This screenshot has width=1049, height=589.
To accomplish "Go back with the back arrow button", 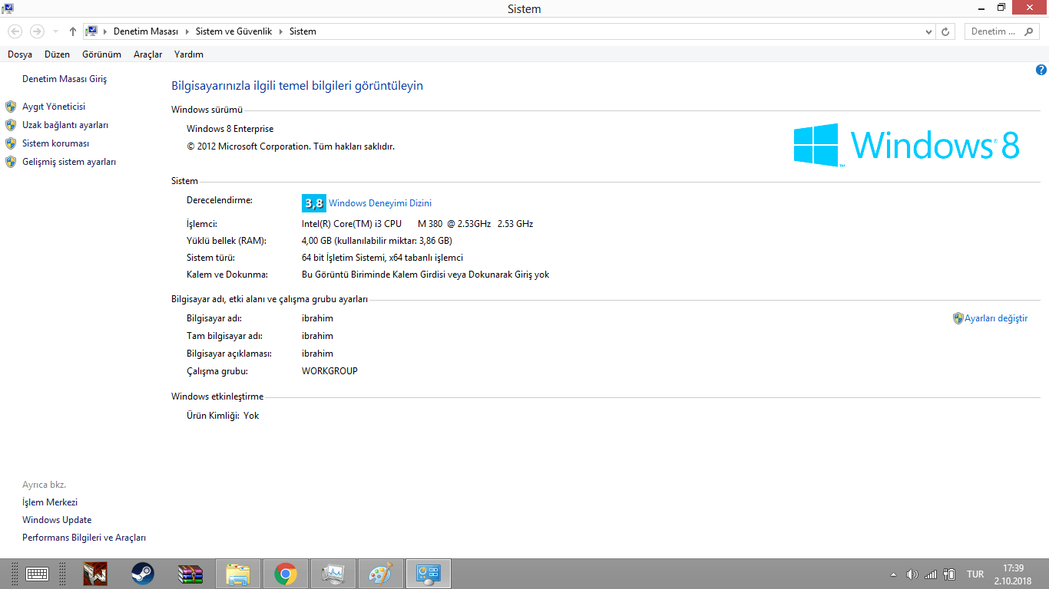I will 15,31.
